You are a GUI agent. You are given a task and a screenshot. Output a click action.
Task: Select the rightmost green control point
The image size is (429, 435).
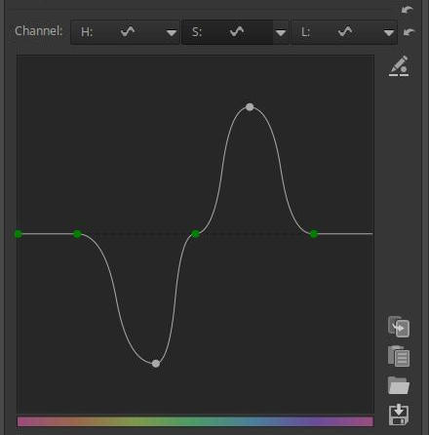click(x=314, y=234)
